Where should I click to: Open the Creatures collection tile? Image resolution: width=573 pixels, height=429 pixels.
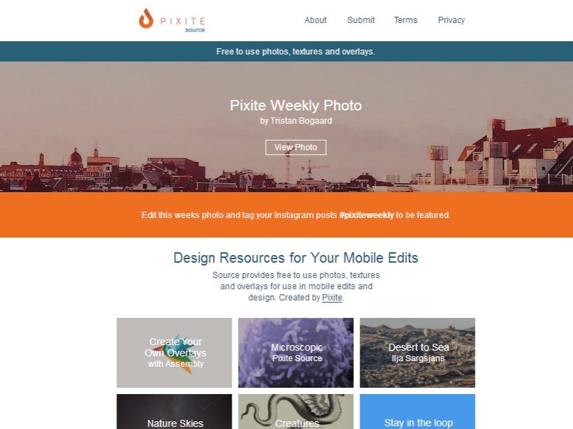pos(296,412)
